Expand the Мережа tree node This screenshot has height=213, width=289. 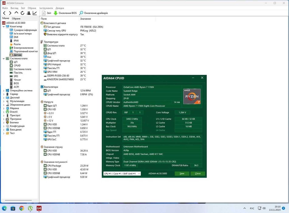pyautogui.click(x=4, y=108)
